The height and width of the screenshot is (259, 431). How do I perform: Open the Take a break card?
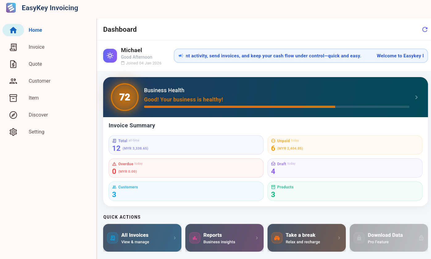[307, 238]
